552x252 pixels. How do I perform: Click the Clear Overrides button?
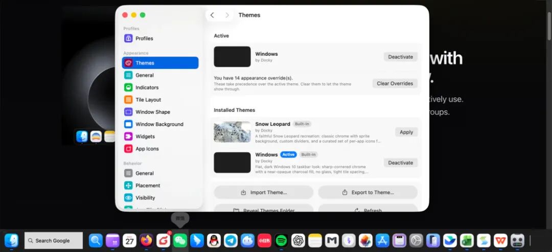point(395,83)
